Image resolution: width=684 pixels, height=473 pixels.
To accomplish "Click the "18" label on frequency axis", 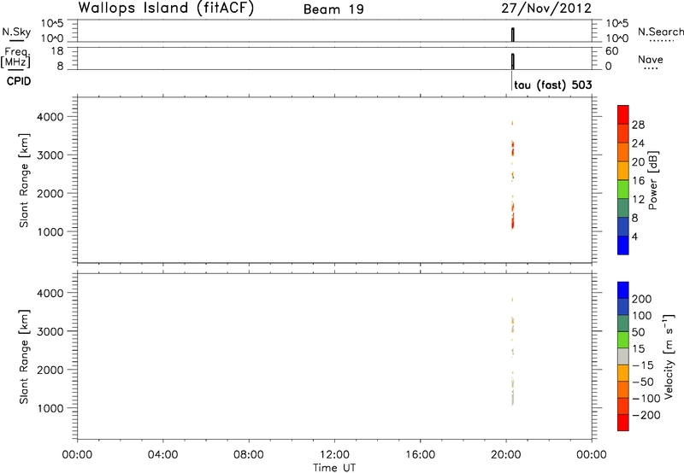I will pos(57,51).
